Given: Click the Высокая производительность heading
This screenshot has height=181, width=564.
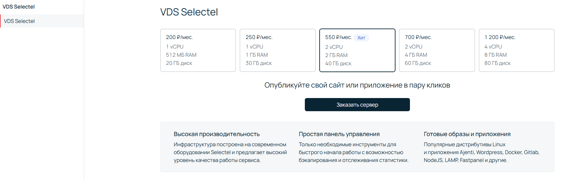Looking at the screenshot, I should (217, 134).
